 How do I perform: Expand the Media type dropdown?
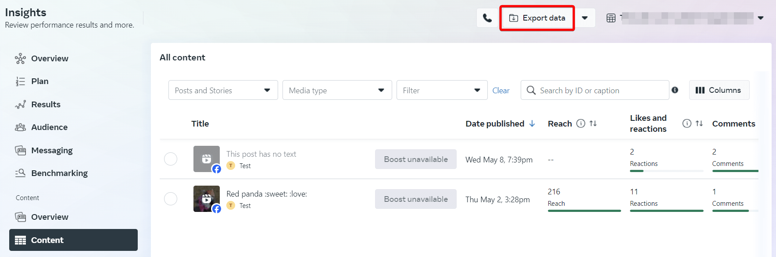pos(337,90)
